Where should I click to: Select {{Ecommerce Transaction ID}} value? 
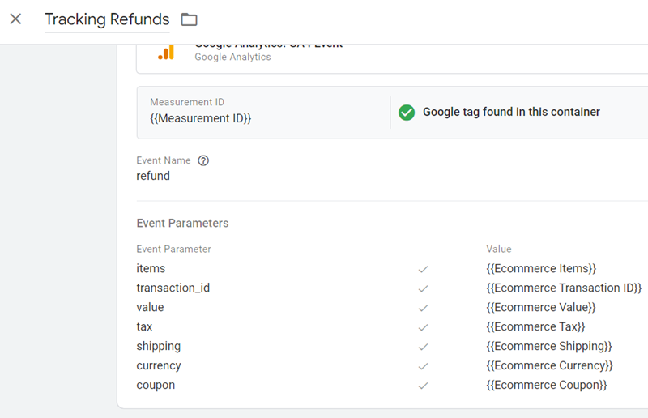(564, 288)
